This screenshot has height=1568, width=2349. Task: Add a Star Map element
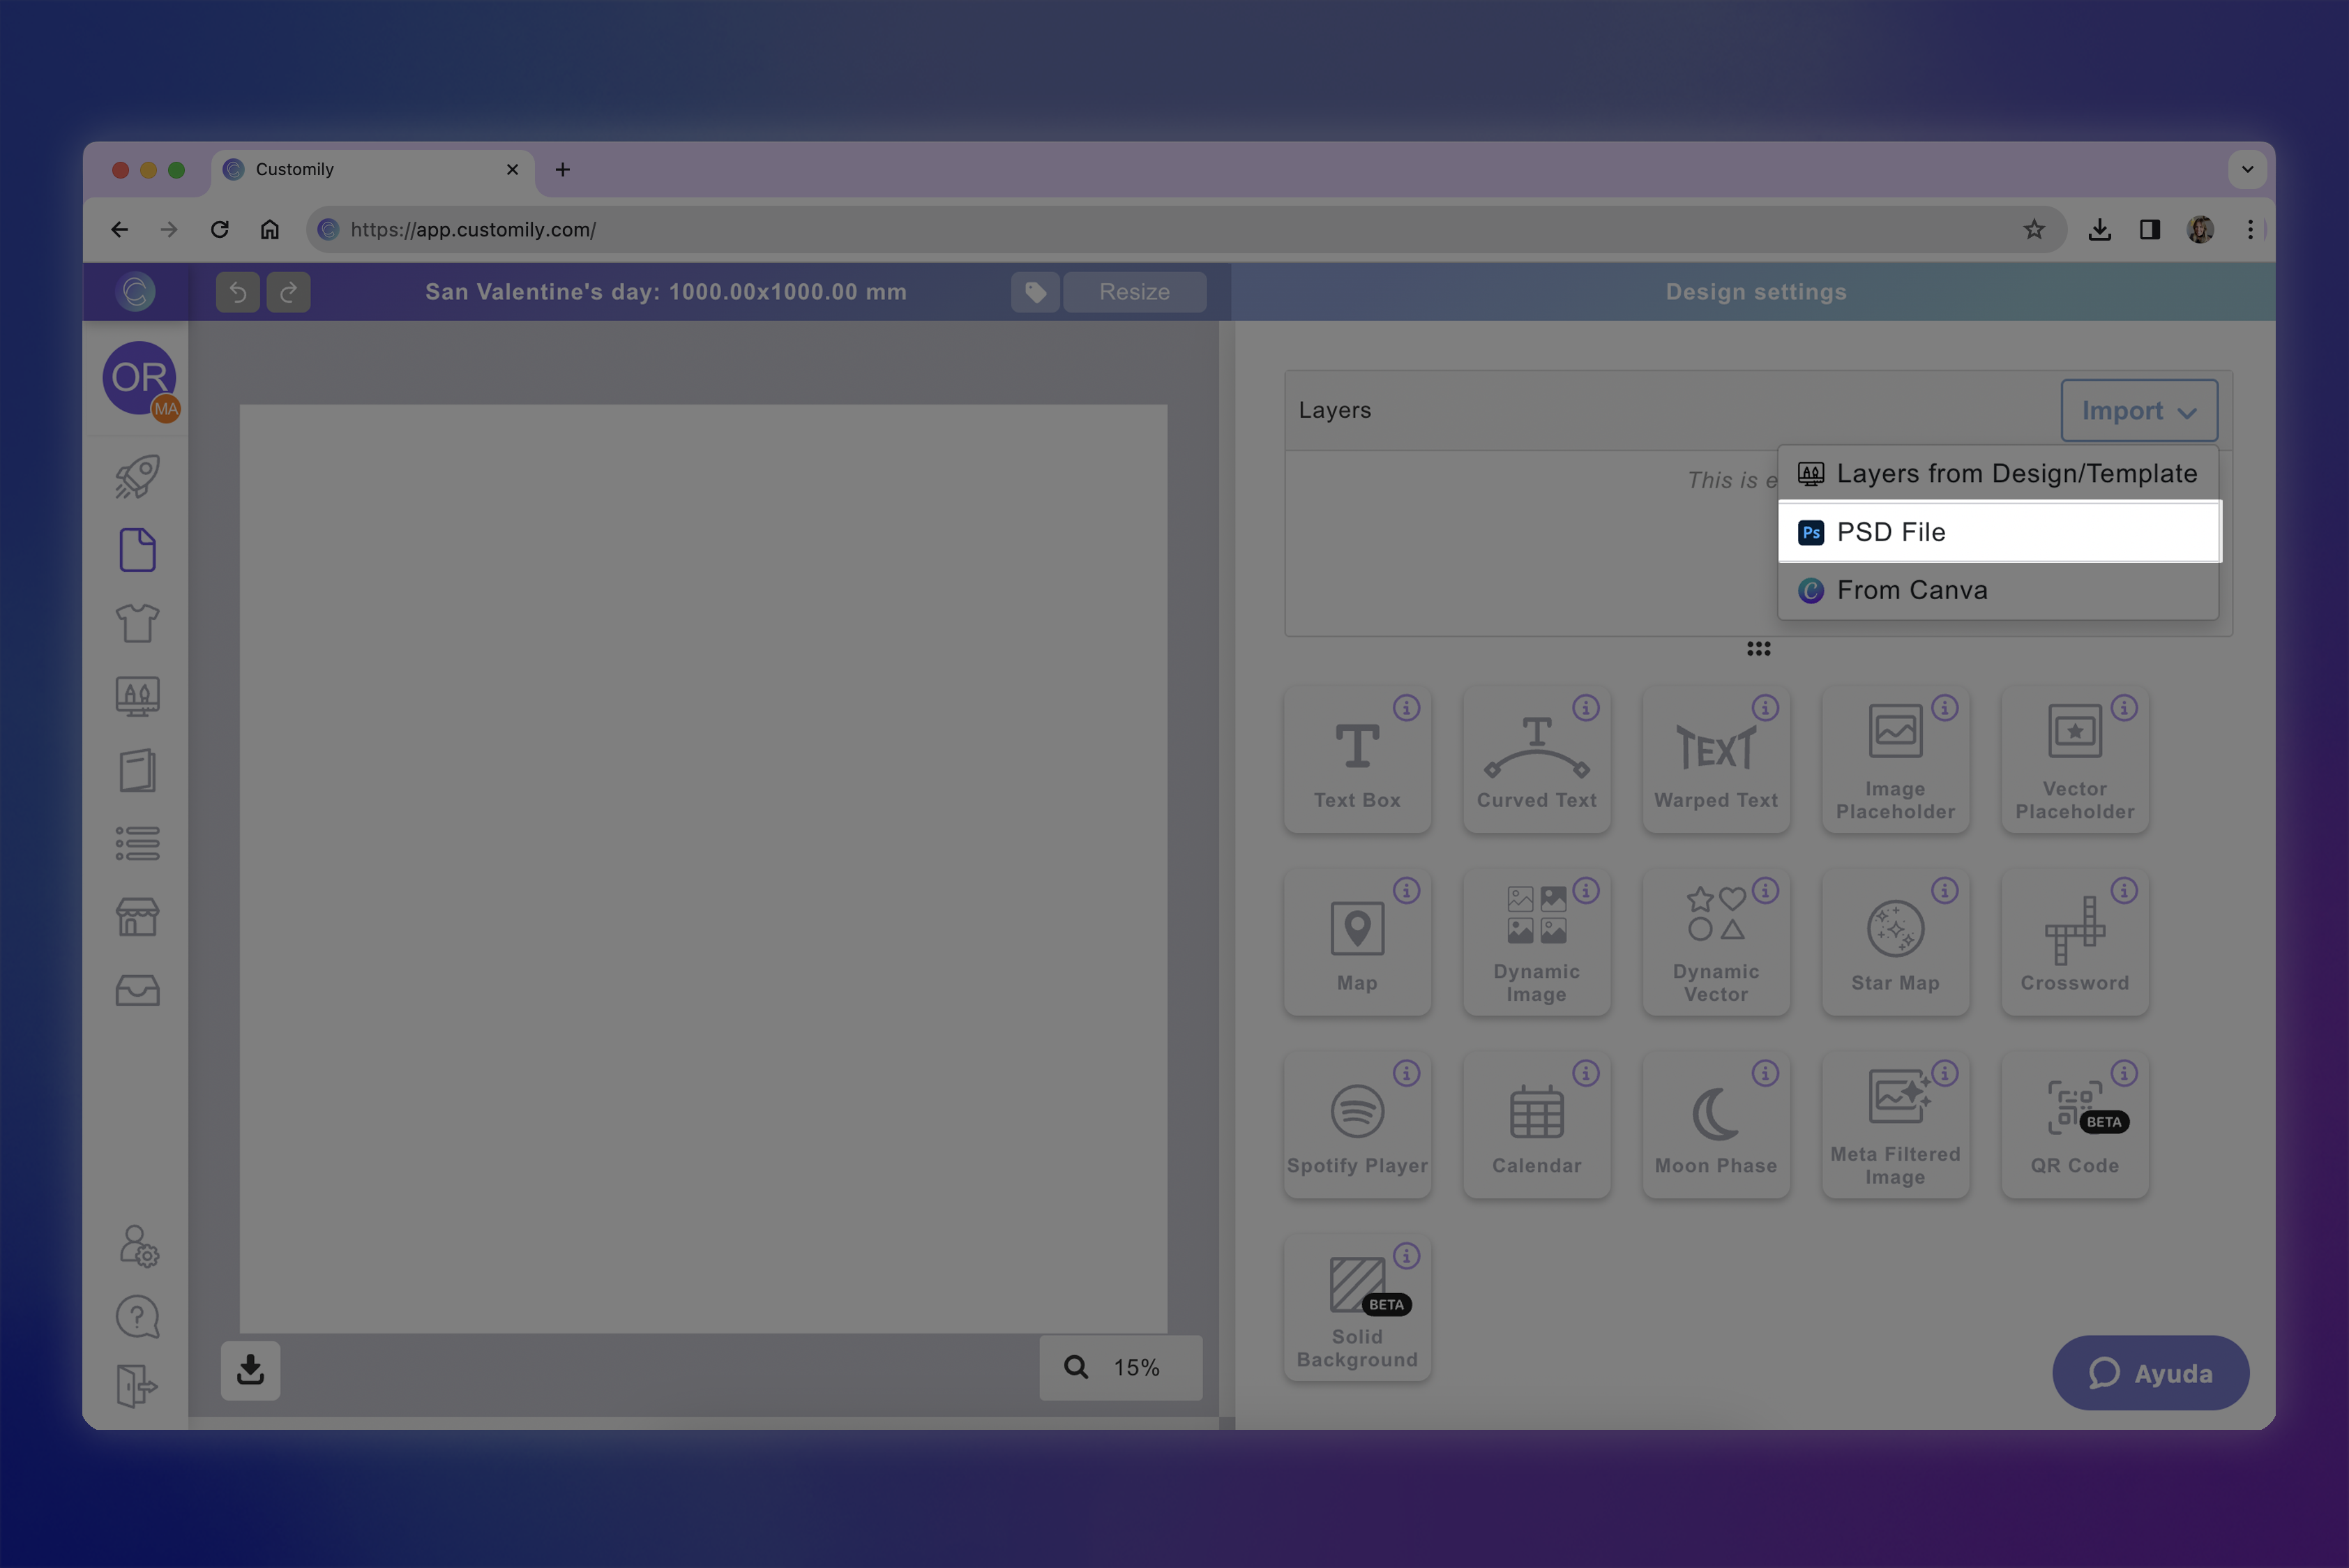pyautogui.click(x=1894, y=943)
